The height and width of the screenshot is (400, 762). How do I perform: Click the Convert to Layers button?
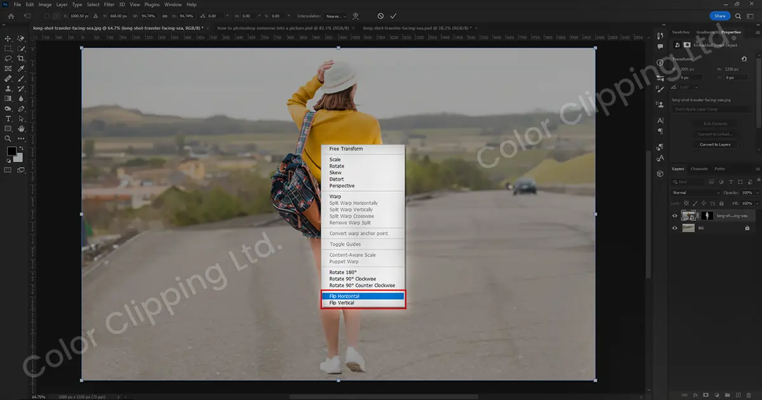click(x=715, y=145)
